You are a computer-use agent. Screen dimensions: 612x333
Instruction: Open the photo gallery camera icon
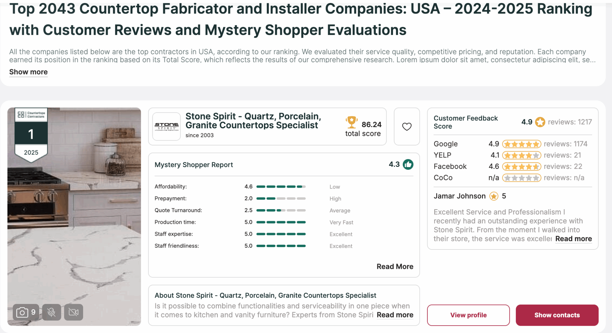tap(26, 312)
